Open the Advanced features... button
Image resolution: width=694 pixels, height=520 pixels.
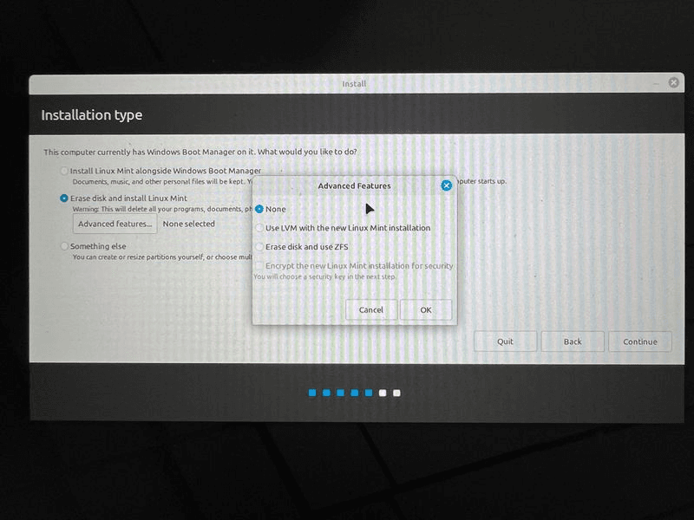coord(115,224)
